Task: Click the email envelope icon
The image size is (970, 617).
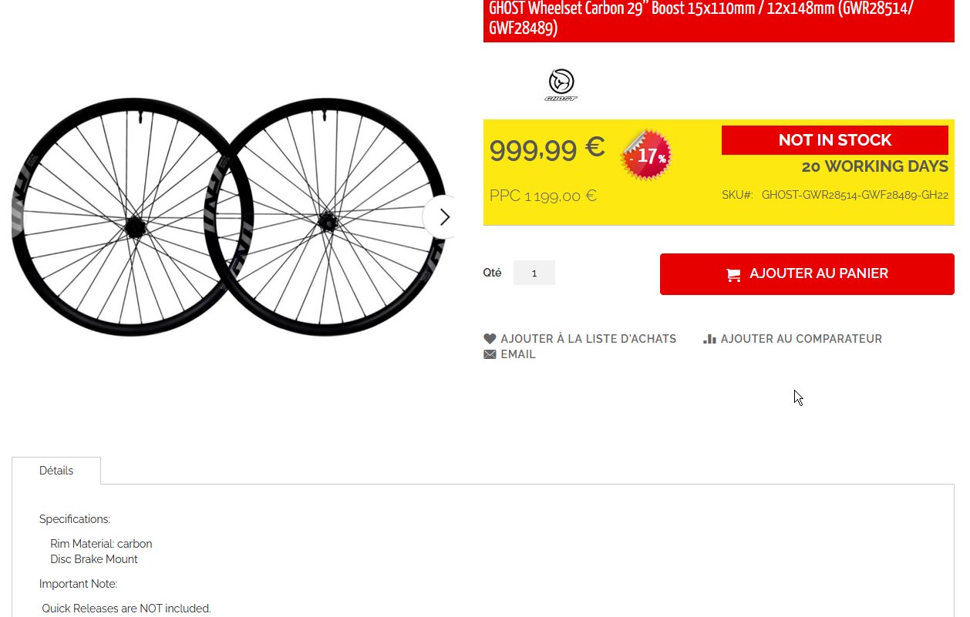Action: pyautogui.click(x=490, y=354)
